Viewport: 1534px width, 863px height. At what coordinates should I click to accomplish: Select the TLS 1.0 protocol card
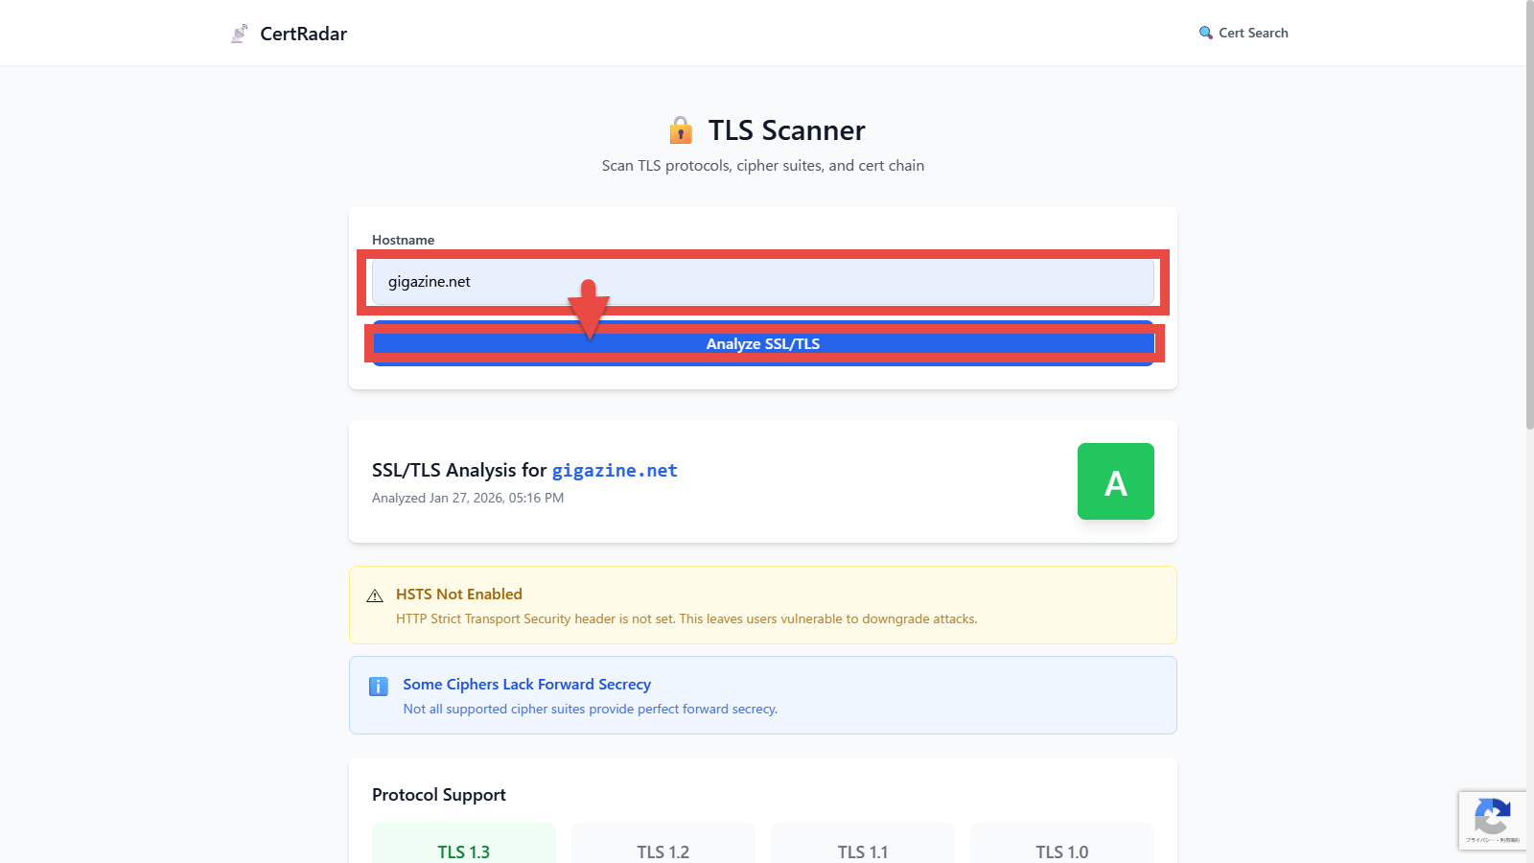1062,846
